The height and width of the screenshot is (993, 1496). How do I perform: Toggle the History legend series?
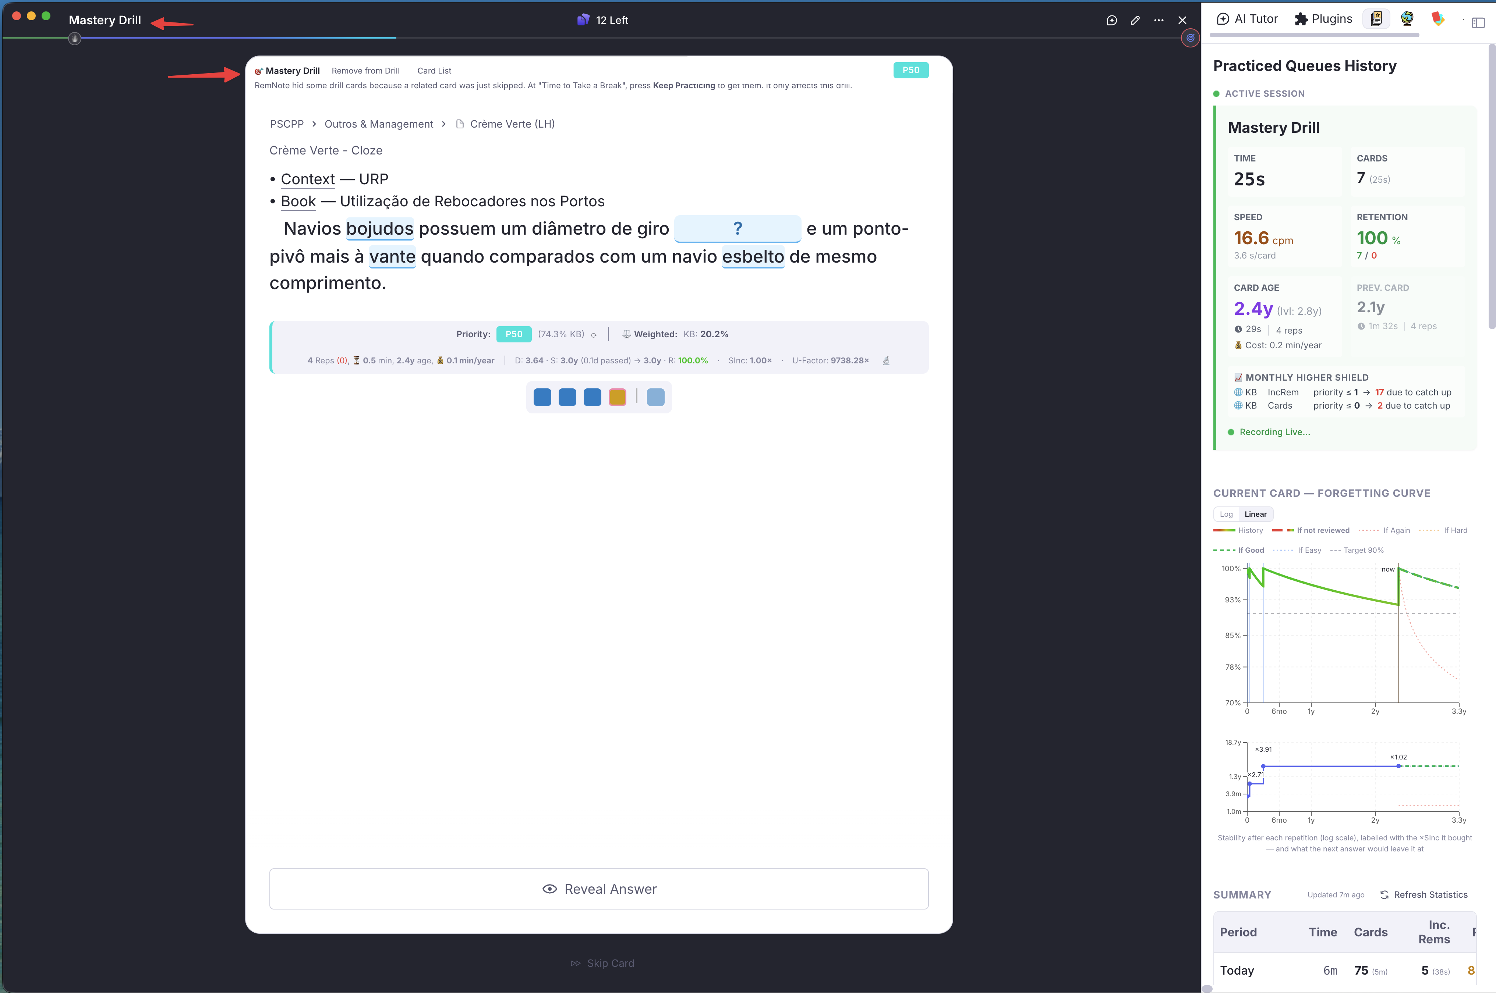coord(1238,531)
